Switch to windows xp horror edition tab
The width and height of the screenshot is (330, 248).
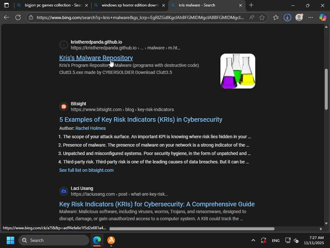(130, 5)
